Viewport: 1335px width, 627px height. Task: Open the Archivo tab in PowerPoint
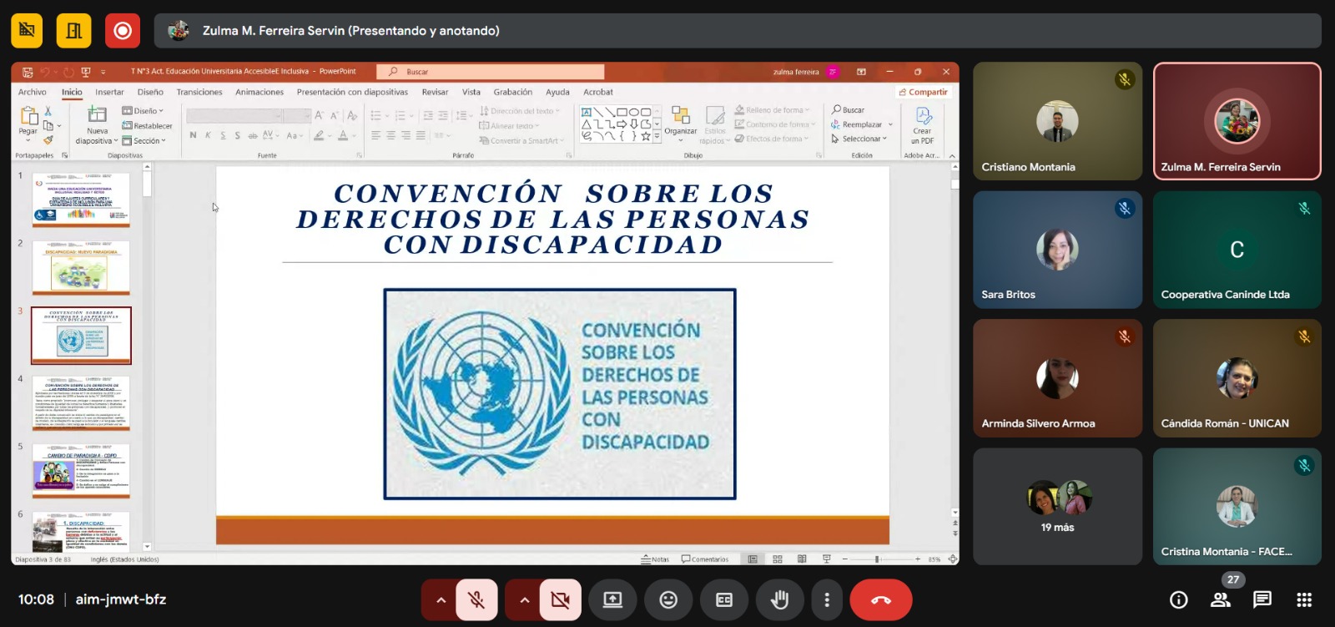(x=33, y=92)
